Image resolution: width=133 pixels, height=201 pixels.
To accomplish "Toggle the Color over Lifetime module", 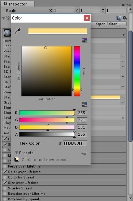I will click(5, 172).
